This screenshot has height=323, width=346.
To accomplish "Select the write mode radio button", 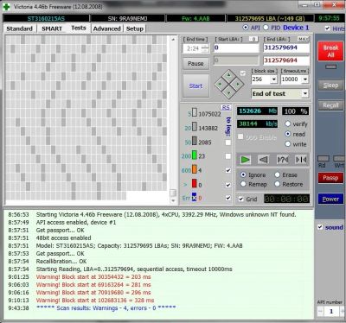I will coord(287,144).
